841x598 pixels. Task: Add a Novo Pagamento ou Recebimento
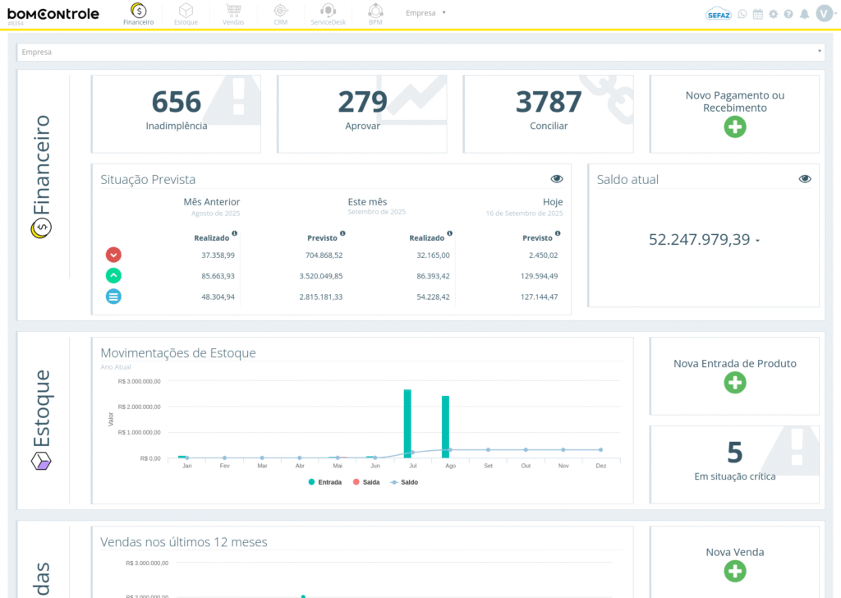(735, 126)
